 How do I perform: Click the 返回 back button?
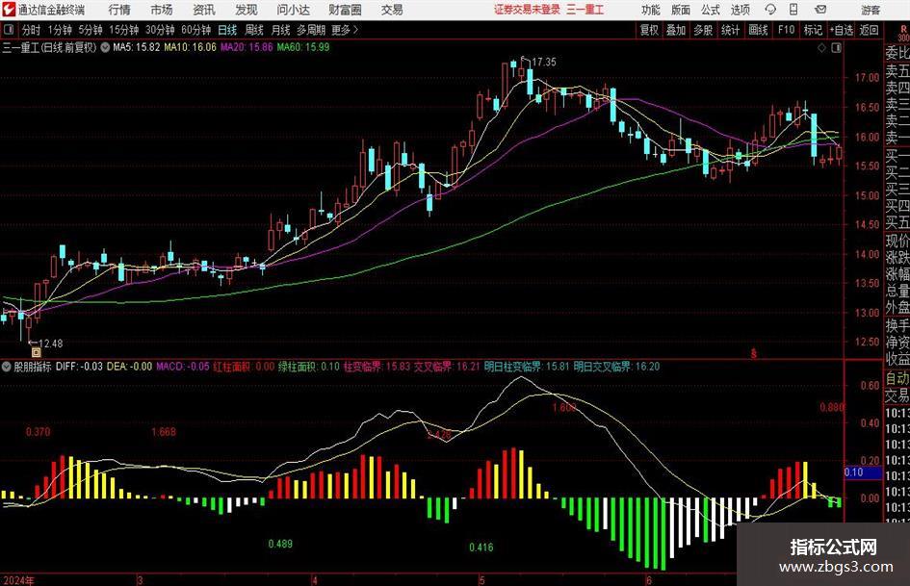pyautogui.click(x=869, y=30)
